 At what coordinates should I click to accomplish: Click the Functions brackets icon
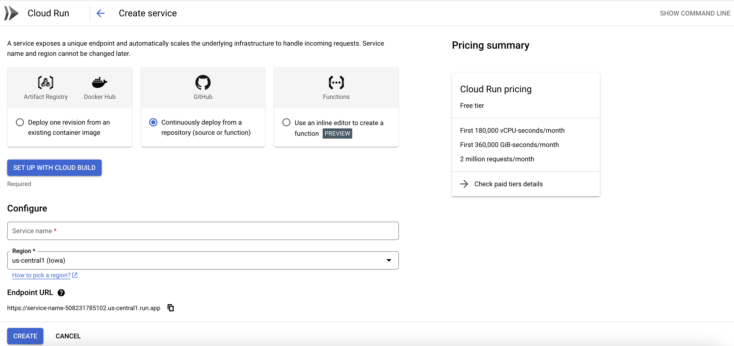point(336,83)
